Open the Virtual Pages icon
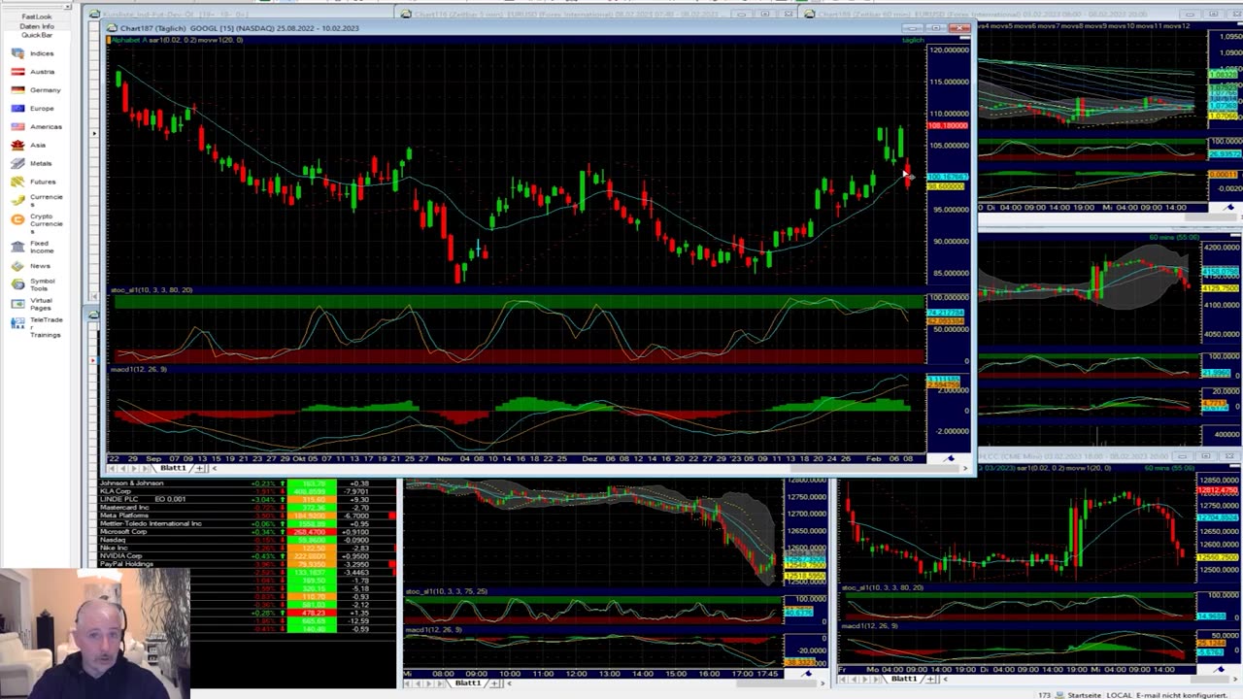The height and width of the screenshot is (699, 1243). click(x=17, y=304)
